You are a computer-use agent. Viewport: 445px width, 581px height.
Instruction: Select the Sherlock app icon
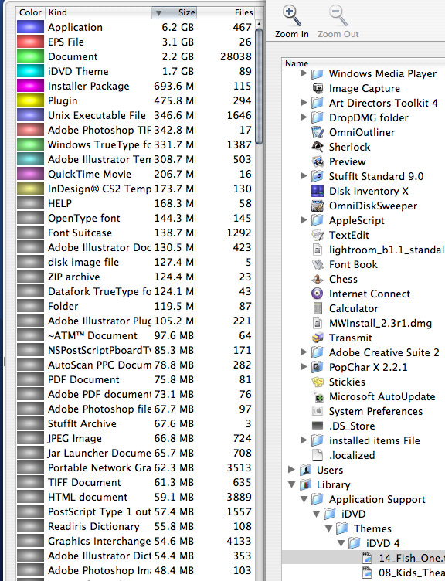(x=318, y=147)
